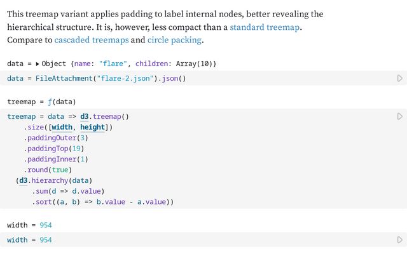The width and height of the screenshot is (407, 254).
Task: Follow the circle packing link
Action: 174,40
